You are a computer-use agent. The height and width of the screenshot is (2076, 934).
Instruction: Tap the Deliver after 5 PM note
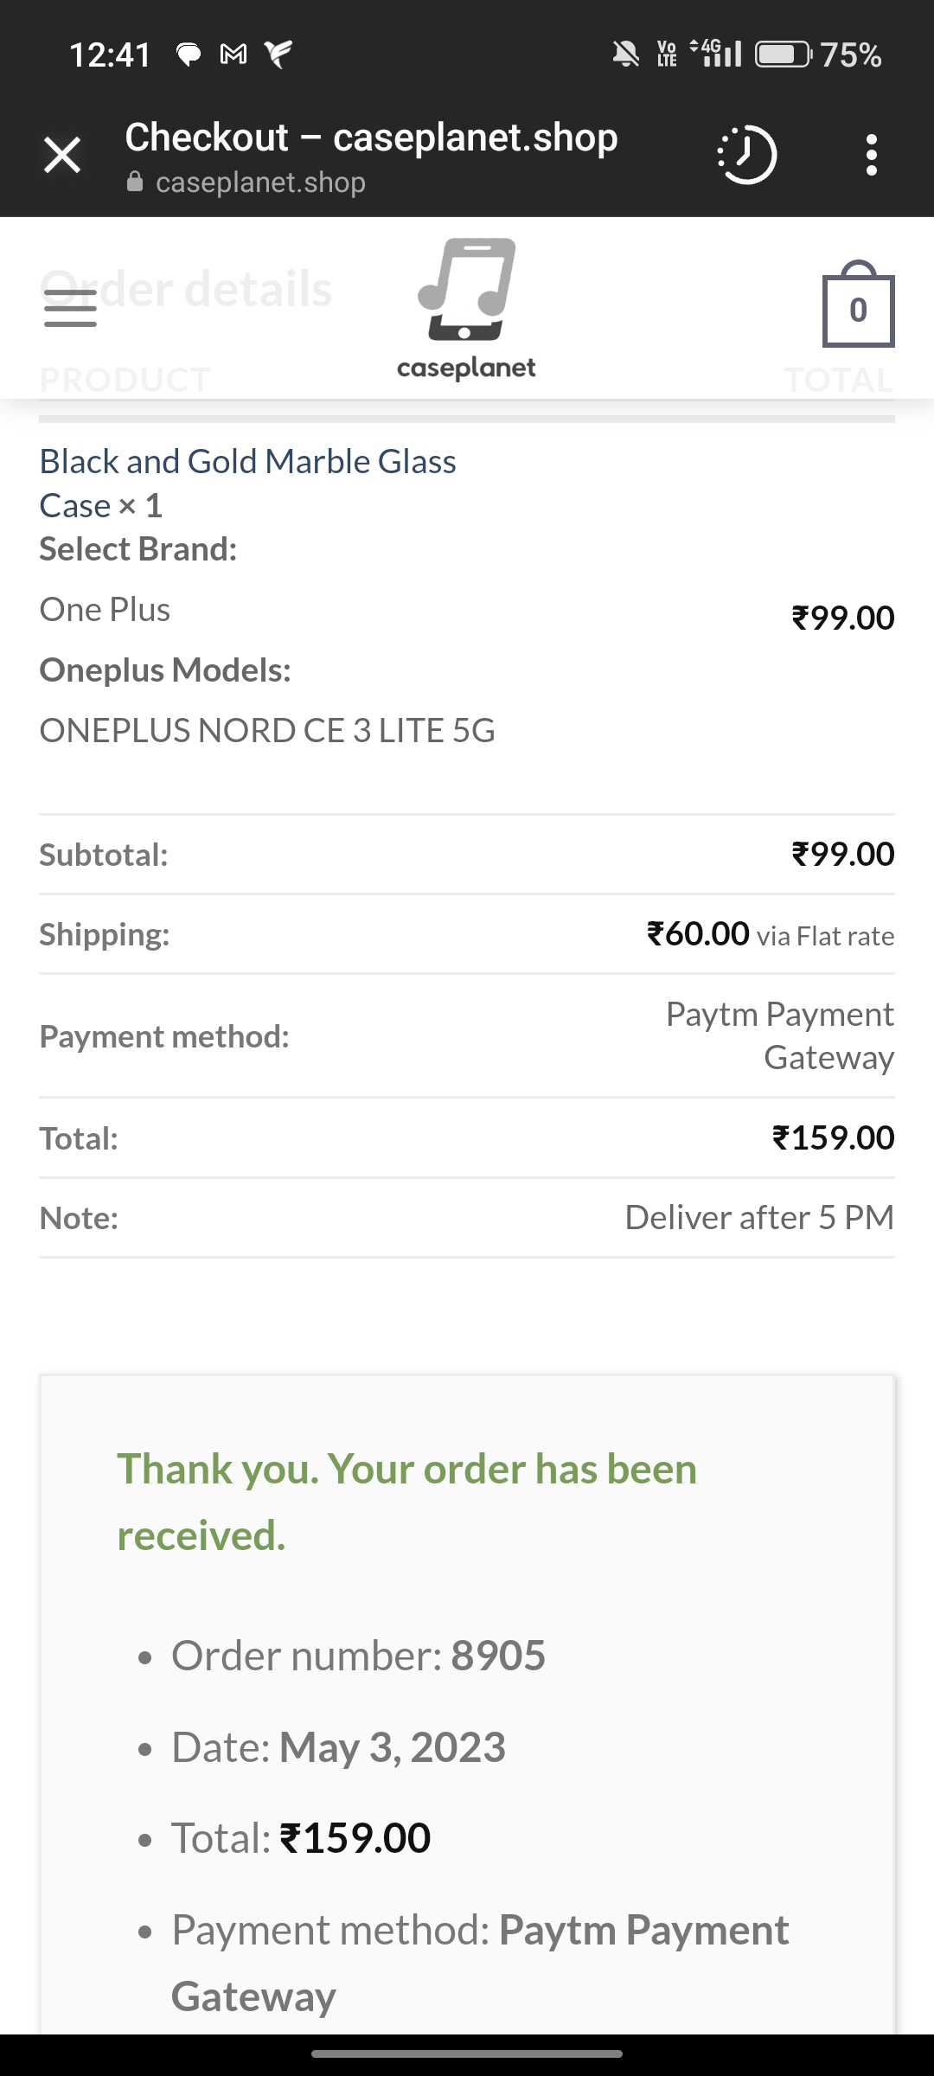point(759,1217)
